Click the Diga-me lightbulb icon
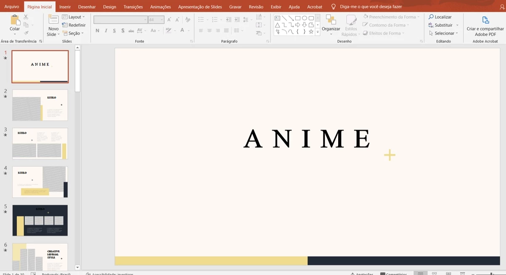Viewport: 506px width, 275px height. tap(334, 7)
